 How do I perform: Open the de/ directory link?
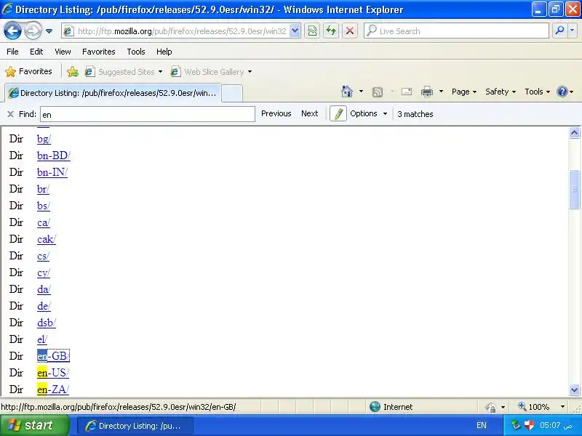pos(44,306)
